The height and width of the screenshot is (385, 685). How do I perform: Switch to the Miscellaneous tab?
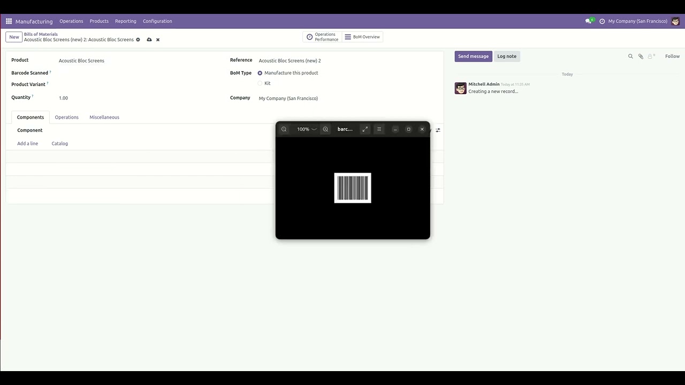pyautogui.click(x=104, y=117)
